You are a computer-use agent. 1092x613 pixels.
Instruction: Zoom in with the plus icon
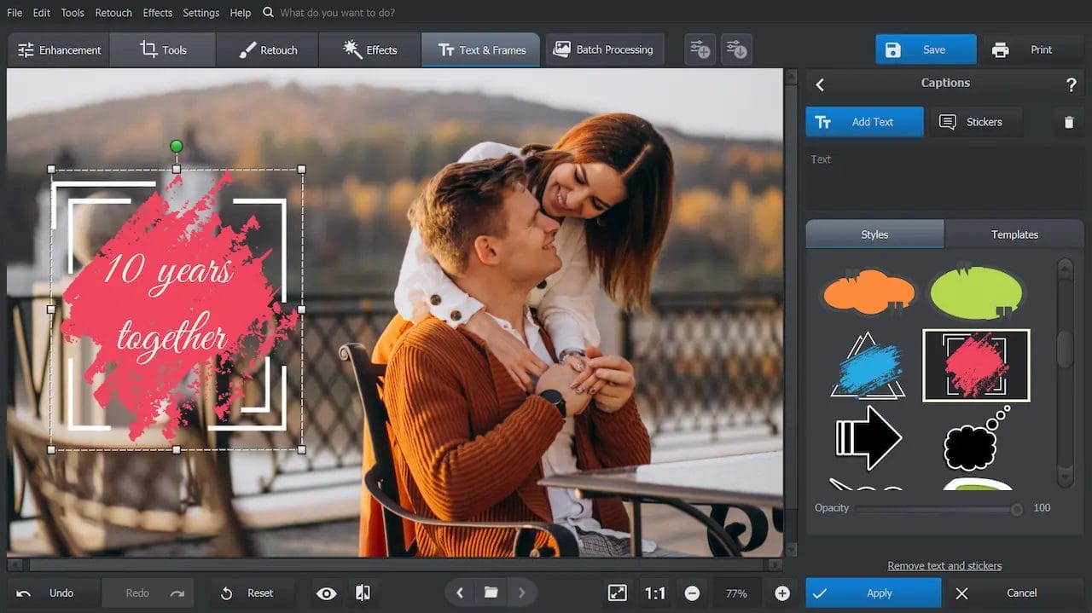(782, 593)
